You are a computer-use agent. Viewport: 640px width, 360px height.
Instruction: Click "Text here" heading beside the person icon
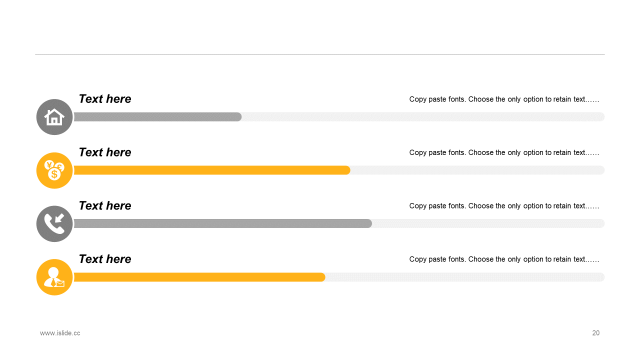point(105,259)
